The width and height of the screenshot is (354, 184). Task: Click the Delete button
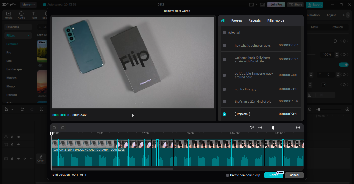273,175
